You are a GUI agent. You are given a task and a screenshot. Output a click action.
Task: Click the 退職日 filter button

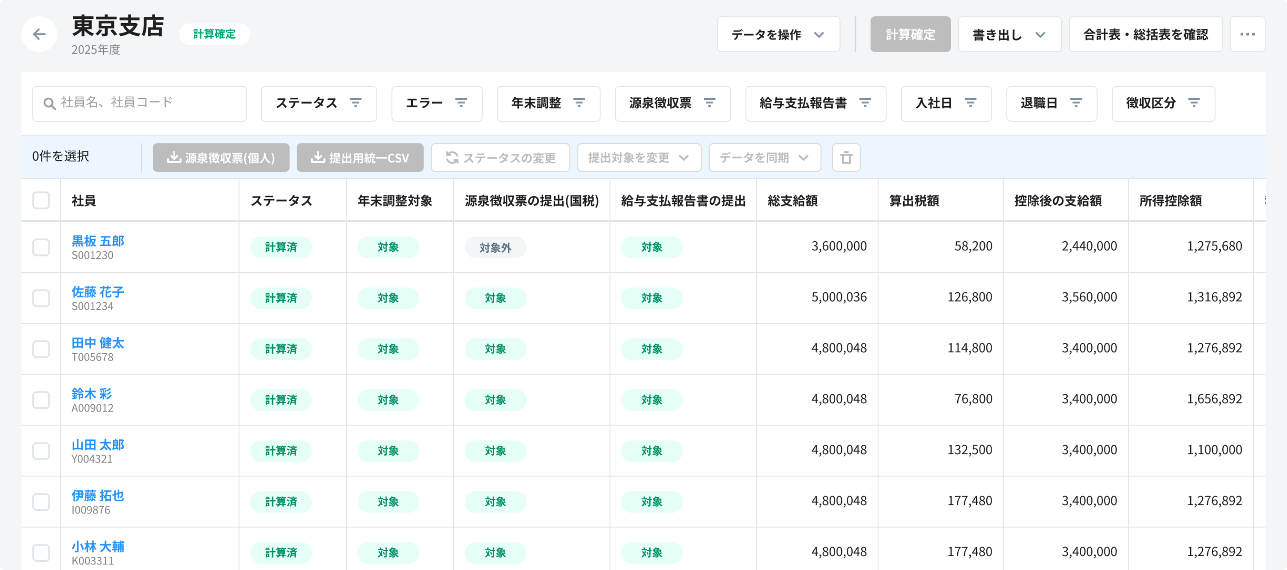[x=1051, y=103]
